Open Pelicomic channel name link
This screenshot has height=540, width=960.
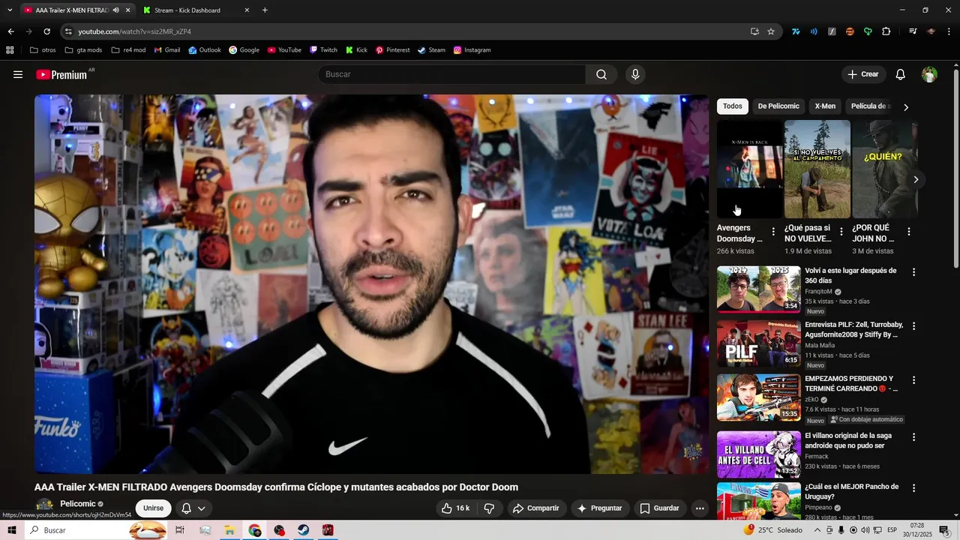click(x=77, y=504)
